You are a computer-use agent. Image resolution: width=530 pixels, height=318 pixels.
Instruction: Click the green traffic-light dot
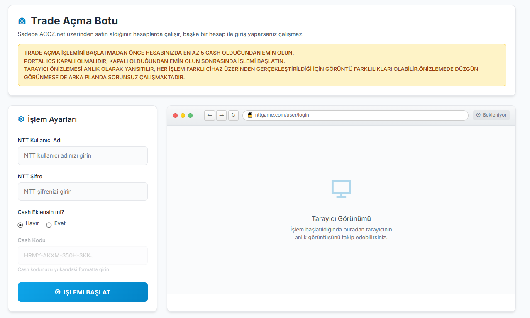pos(190,115)
